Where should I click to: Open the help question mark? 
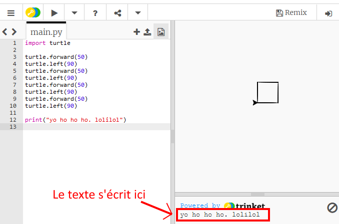pyautogui.click(x=95, y=12)
